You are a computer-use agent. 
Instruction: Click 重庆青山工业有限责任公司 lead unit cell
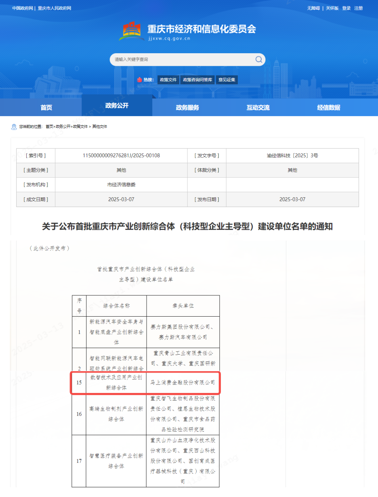pyautogui.click(x=183, y=360)
